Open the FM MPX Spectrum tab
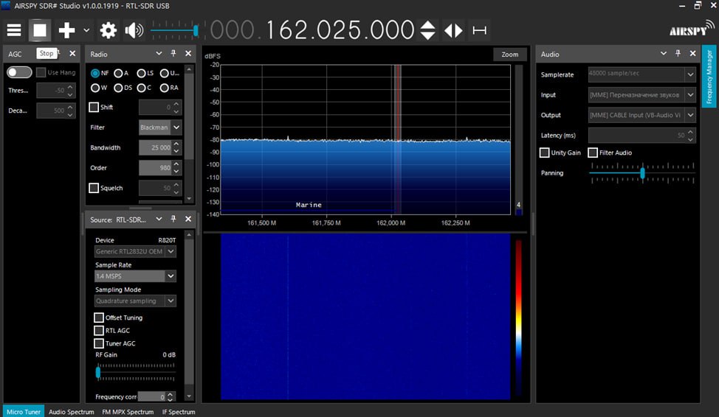This screenshot has height=417, width=719. point(128,412)
